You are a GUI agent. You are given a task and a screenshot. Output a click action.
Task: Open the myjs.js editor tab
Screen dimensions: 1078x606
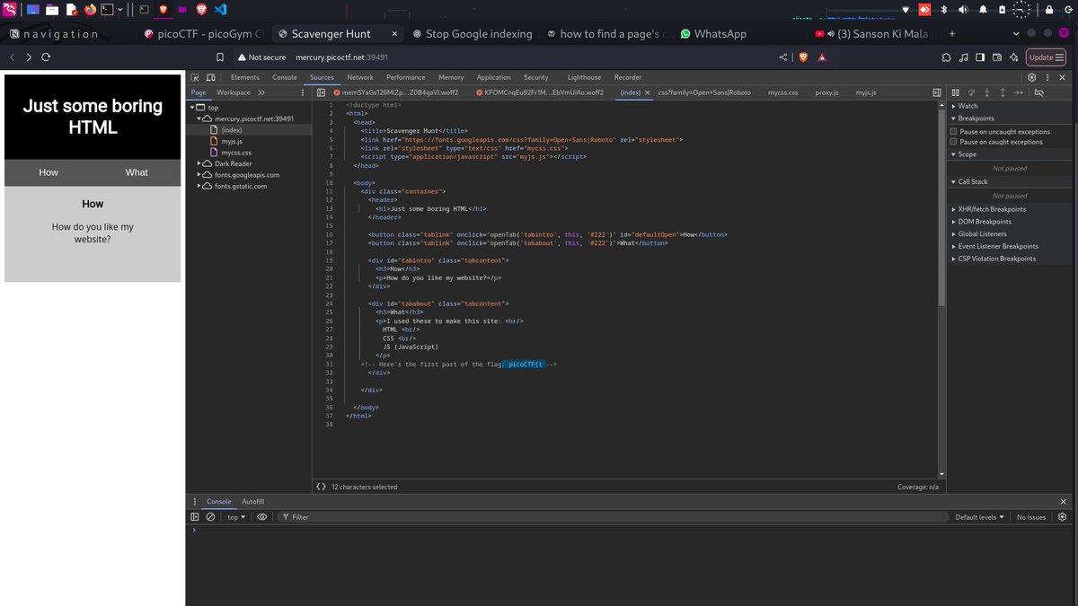click(x=865, y=92)
